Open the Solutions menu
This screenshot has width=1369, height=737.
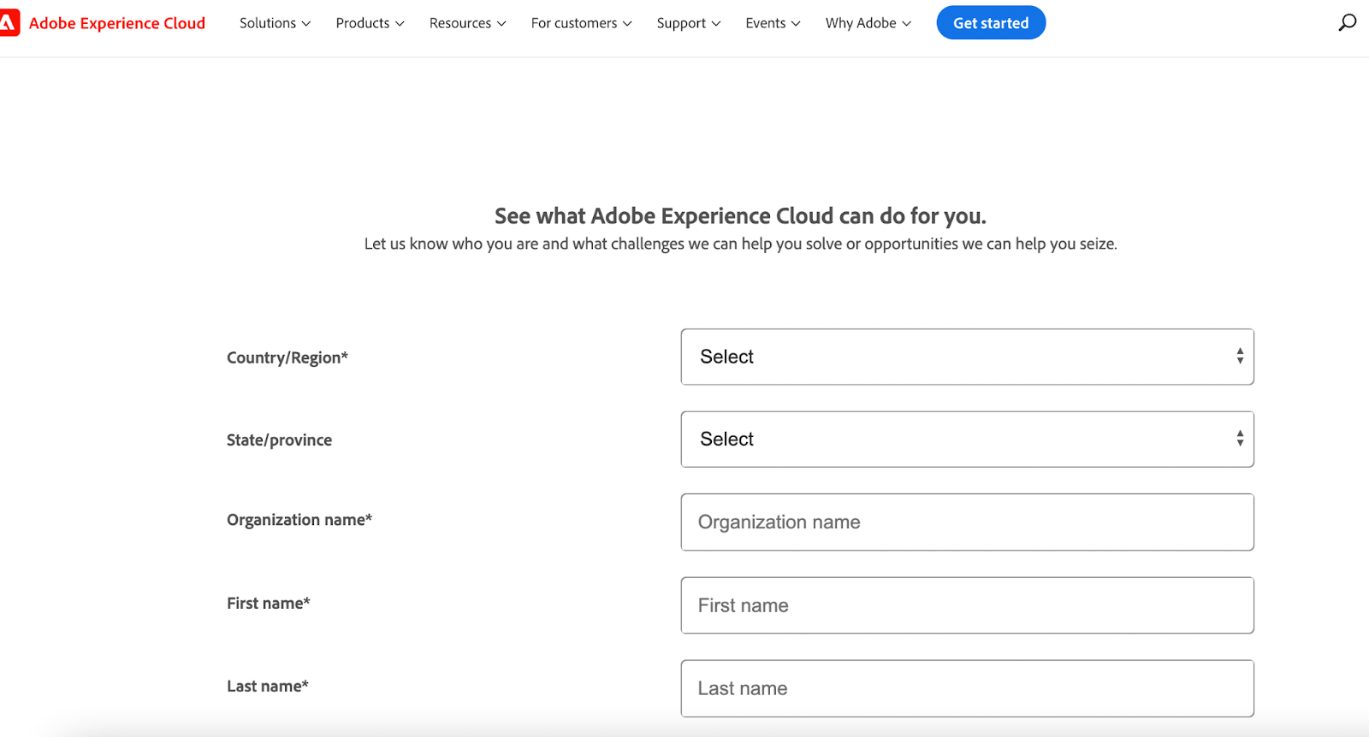pyautogui.click(x=275, y=23)
